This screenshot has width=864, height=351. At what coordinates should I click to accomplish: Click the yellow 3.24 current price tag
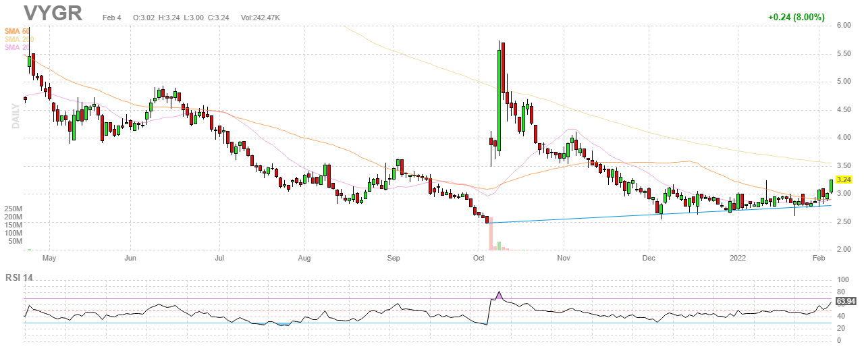tap(844, 180)
